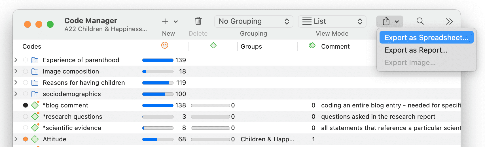Sort by the quotation count column icon

click(165, 45)
